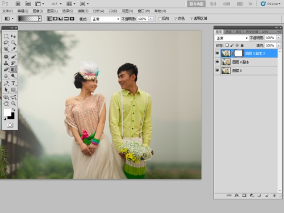Open the options bar opacity slider arrow
Image resolution: width=284 pixels, height=213 pixels.
pyautogui.click(x=151, y=19)
